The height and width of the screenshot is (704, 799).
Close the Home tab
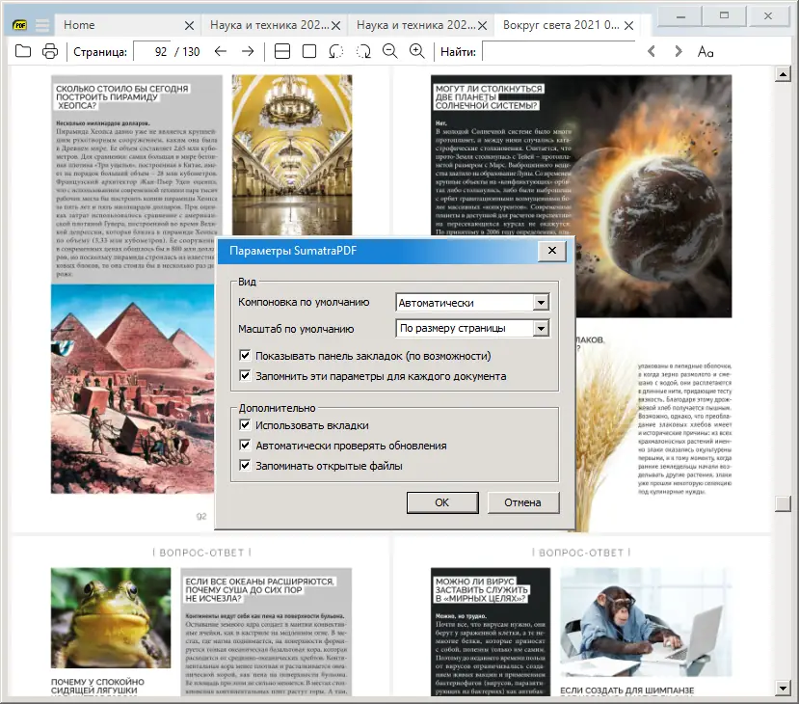click(x=189, y=25)
